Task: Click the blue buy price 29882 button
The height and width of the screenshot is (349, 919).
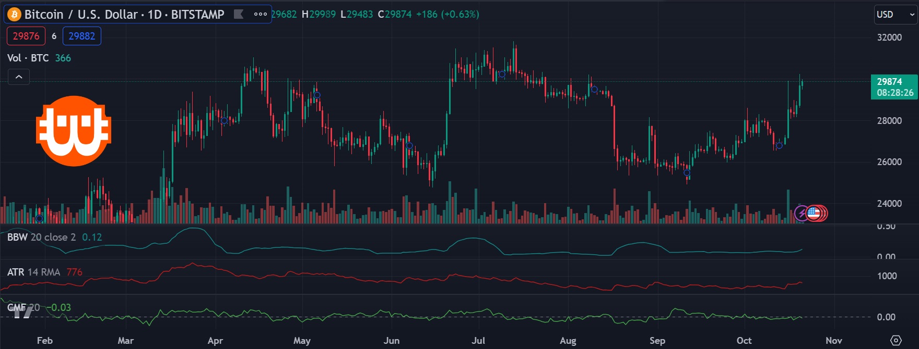Action: click(82, 36)
